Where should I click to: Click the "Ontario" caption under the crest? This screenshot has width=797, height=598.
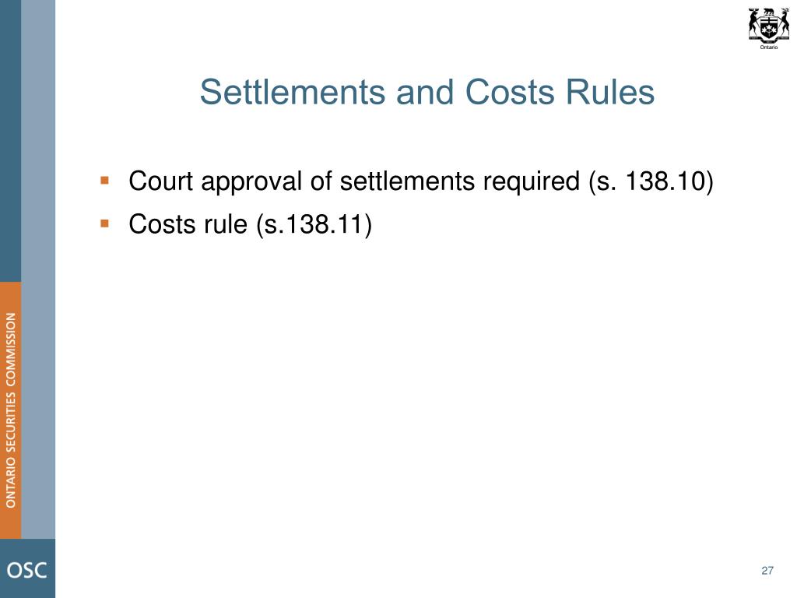[x=768, y=47]
